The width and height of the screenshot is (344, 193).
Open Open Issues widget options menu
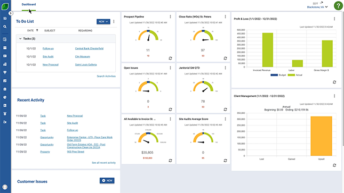pos(170,68)
